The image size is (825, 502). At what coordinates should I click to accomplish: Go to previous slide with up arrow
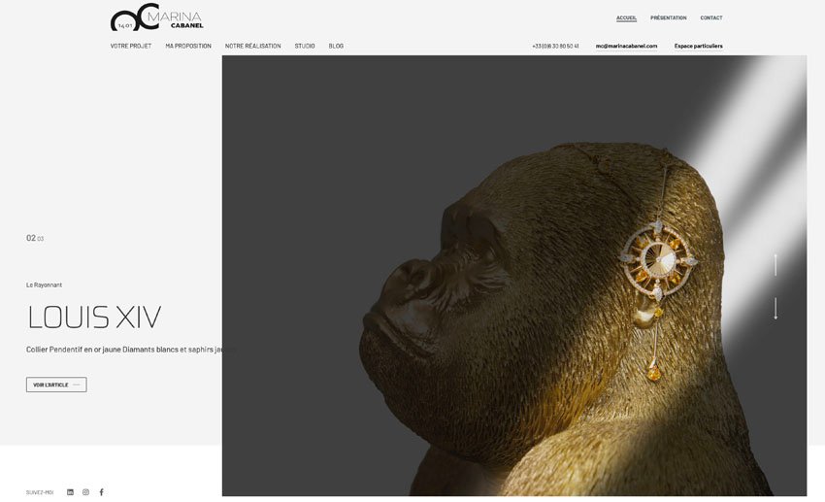[x=775, y=265]
